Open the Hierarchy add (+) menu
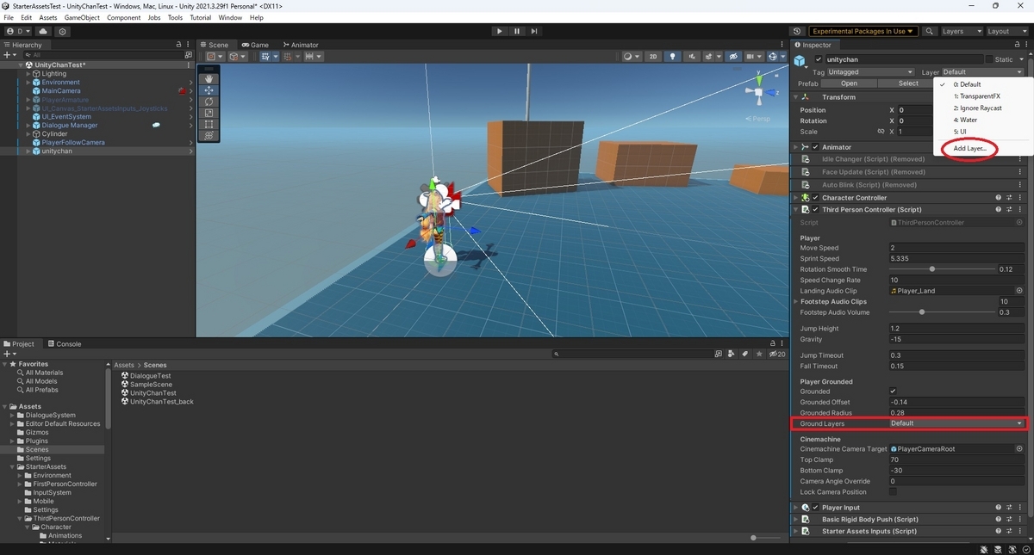Image resolution: width=1034 pixels, height=555 pixels. coord(9,54)
